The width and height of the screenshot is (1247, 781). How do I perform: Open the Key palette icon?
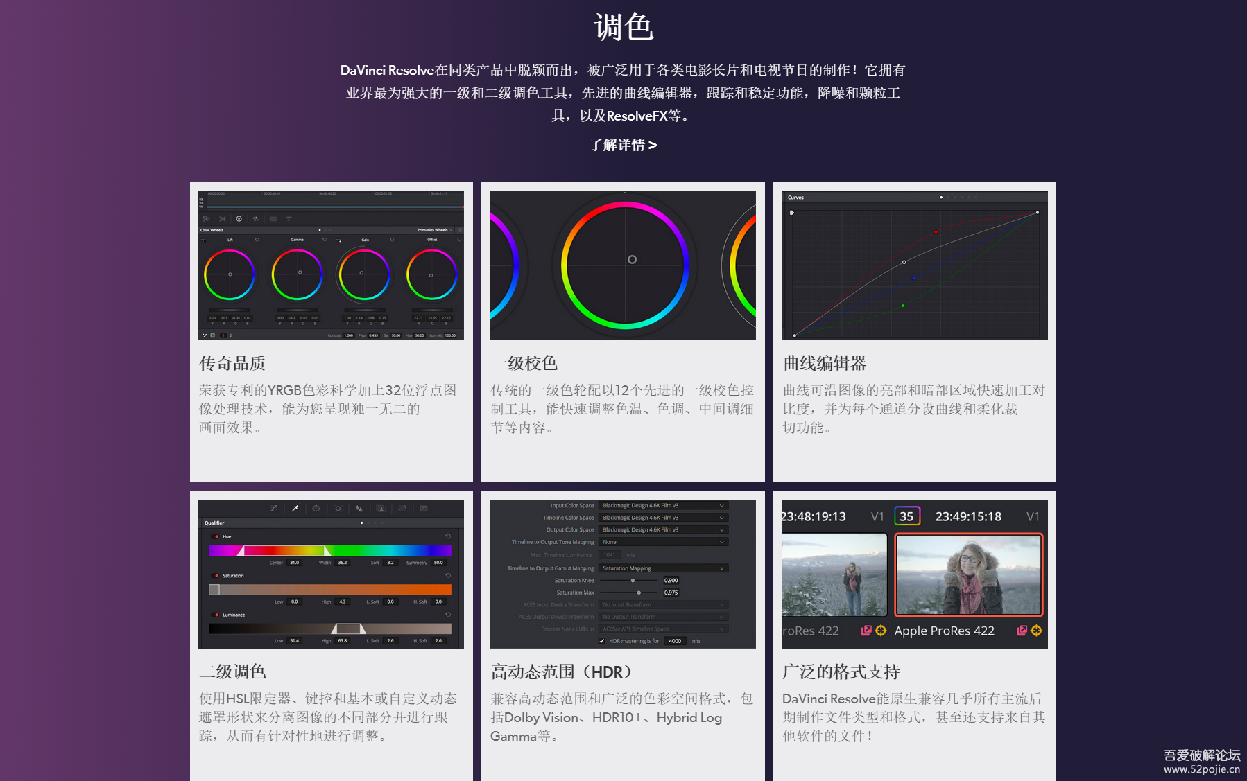(x=381, y=509)
